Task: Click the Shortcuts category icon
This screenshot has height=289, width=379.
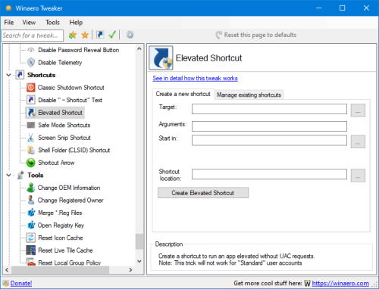Action: [x=20, y=75]
